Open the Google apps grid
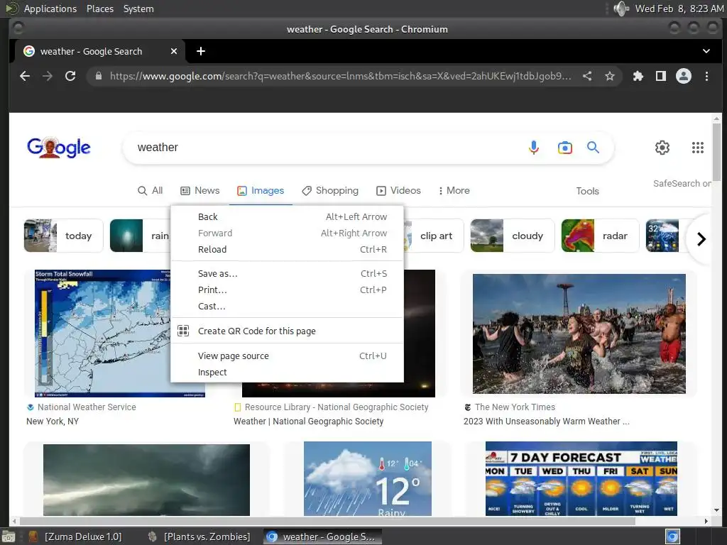The height and width of the screenshot is (545, 727). 698,148
